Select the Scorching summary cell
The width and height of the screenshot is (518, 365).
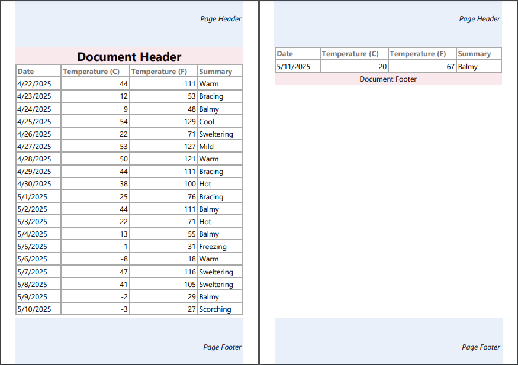215,309
